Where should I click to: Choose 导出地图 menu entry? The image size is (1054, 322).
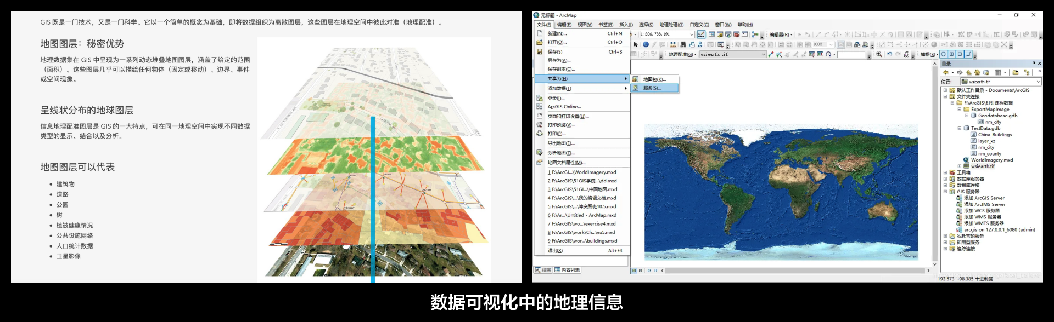coord(582,143)
